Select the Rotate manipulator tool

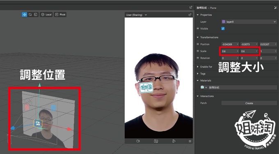30,15
